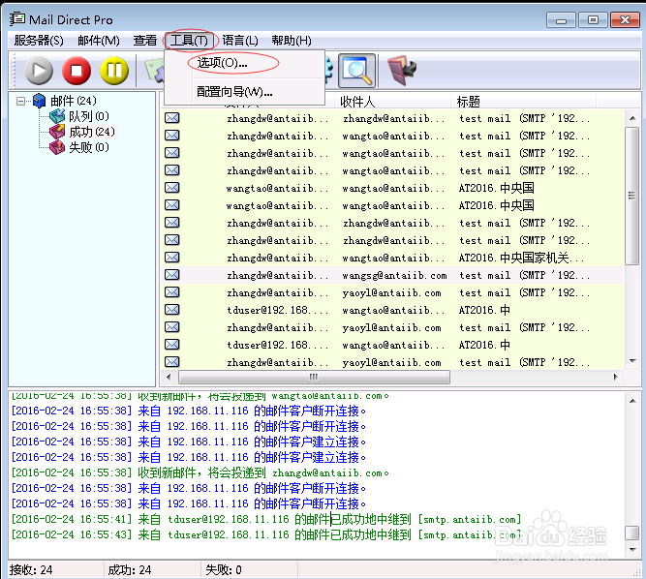Click log panel scrollbar up arrow
This screenshot has width=646, height=579.
(x=632, y=401)
